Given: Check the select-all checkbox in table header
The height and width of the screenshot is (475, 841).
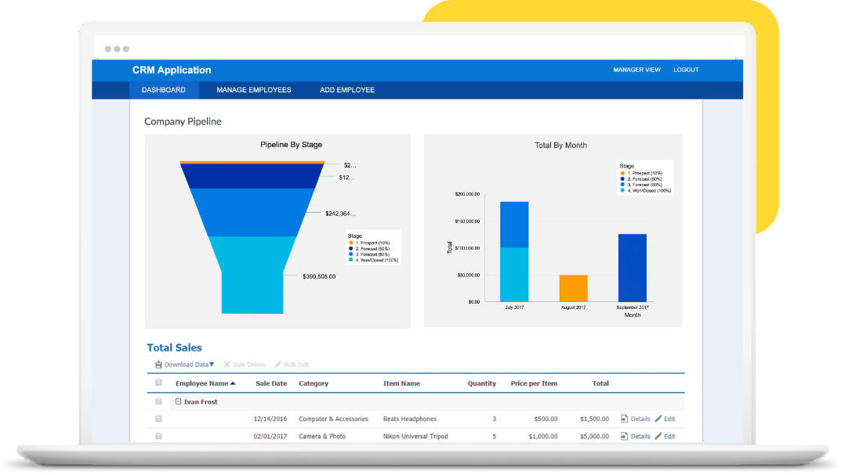Looking at the screenshot, I should [158, 383].
